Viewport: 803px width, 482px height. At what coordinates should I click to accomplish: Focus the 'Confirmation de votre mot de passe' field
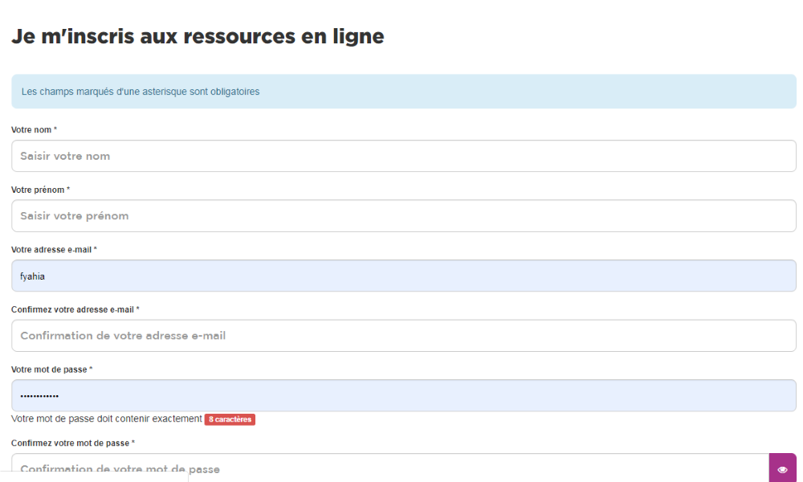coord(389,469)
